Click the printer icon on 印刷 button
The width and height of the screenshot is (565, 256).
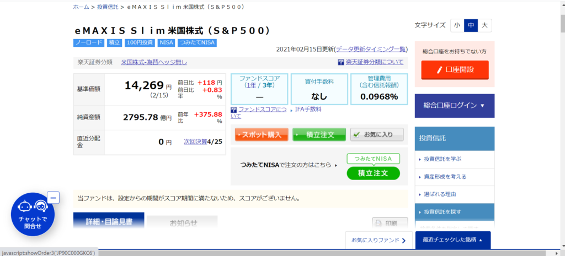coord(379,224)
